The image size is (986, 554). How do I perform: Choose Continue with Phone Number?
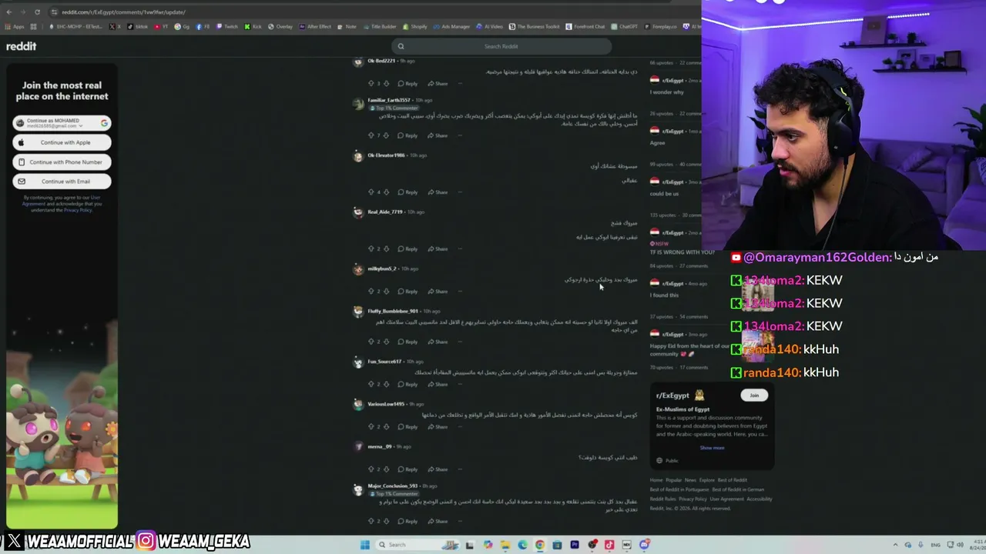click(x=62, y=162)
